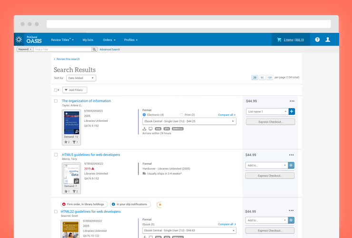Click the plus button beside List name 1
Screen dimensions: 352x238
click(292, 111)
